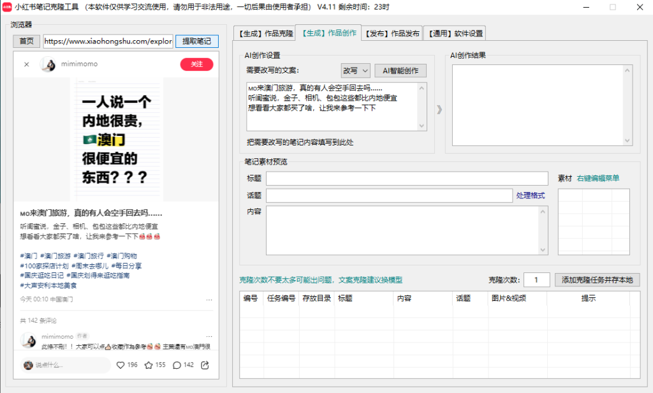The image size is (653, 393).
Task: Go to the 【通用】软件设置 tab
Action: point(456,33)
